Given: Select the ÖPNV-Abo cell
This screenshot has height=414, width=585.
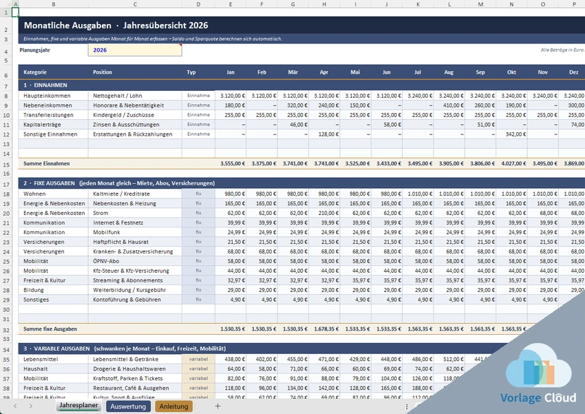Looking at the screenshot, I should pos(135,261).
